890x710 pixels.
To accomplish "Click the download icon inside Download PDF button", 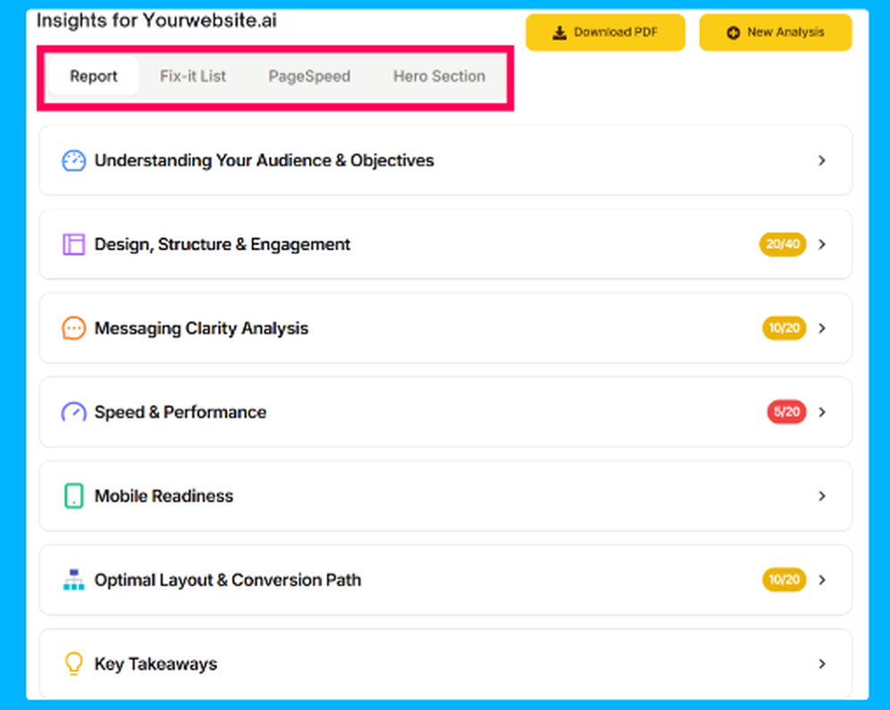I will 559,32.
